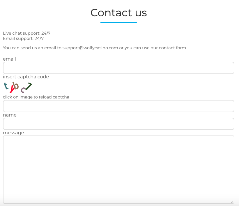
Task: Click the red letter in the captcha image
Action: (12, 89)
